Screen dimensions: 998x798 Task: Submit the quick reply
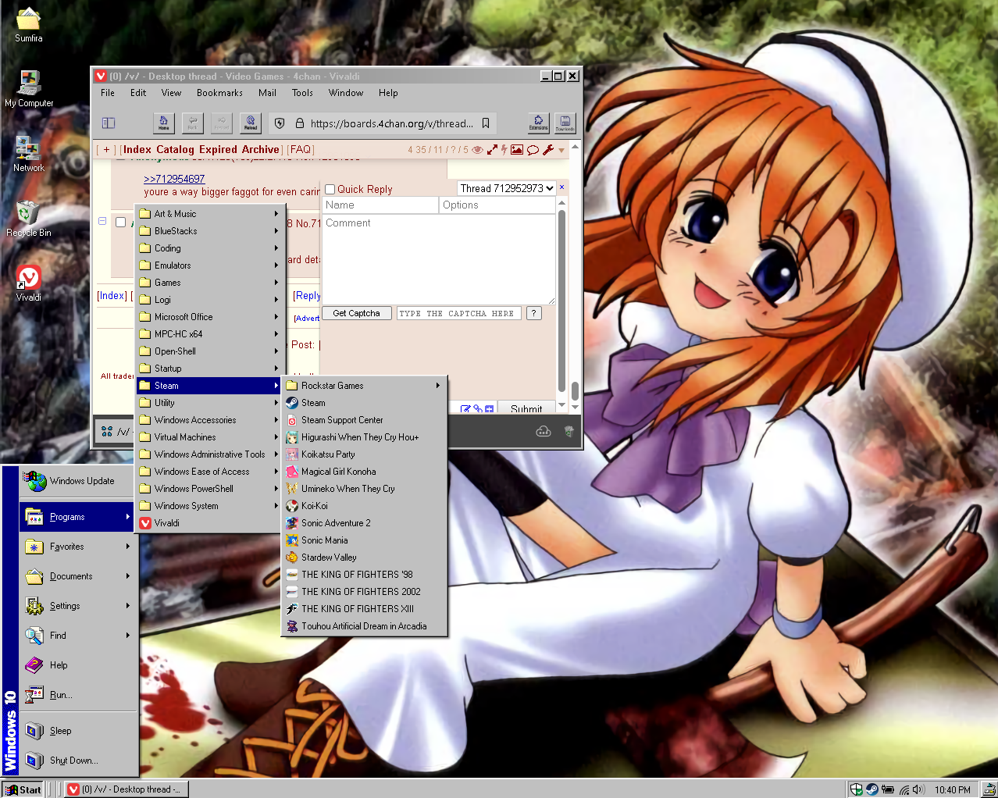coord(526,408)
